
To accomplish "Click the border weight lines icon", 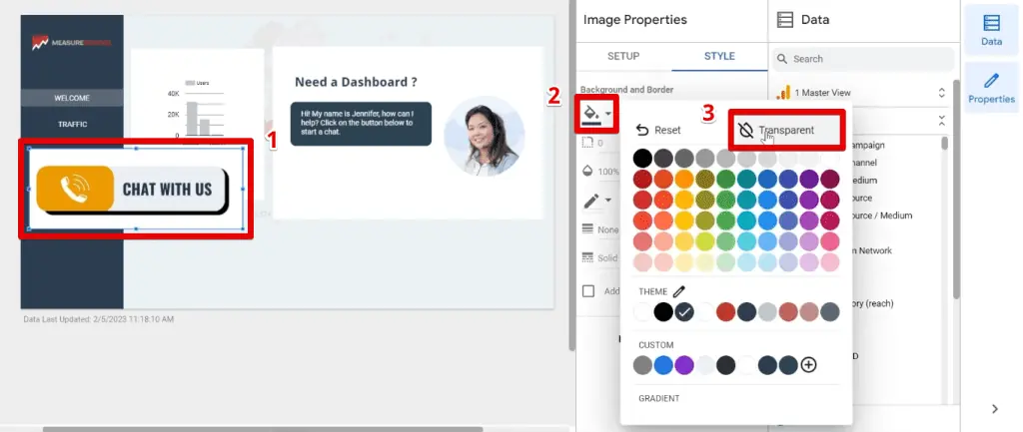I will pyautogui.click(x=587, y=229).
